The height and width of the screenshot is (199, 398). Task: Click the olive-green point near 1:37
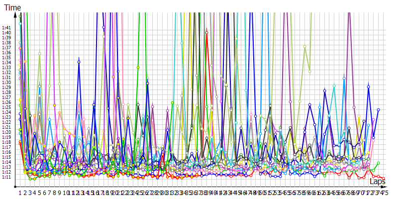point(305,47)
